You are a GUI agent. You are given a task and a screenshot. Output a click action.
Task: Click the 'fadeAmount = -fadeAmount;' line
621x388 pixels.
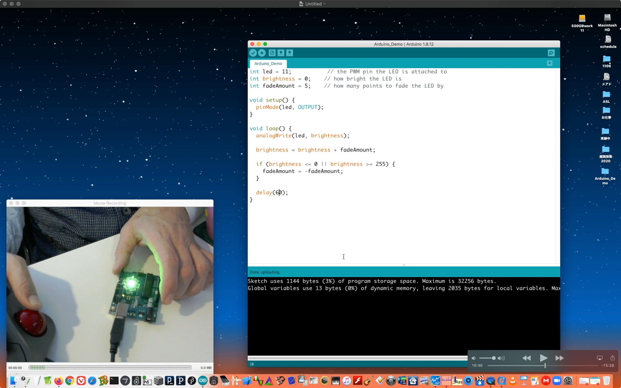point(303,171)
